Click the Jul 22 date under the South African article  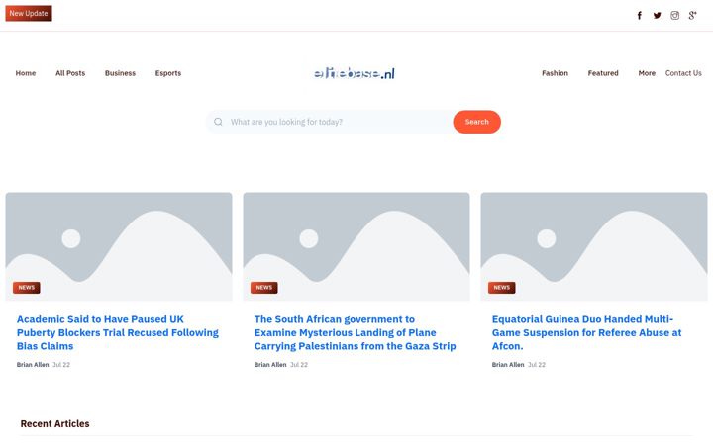(x=299, y=365)
